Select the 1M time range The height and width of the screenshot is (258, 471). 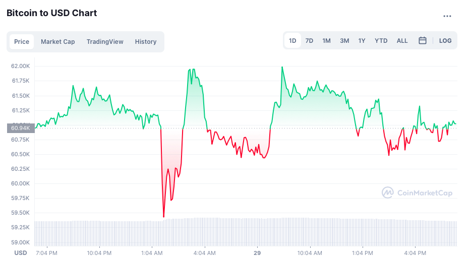(326, 41)
